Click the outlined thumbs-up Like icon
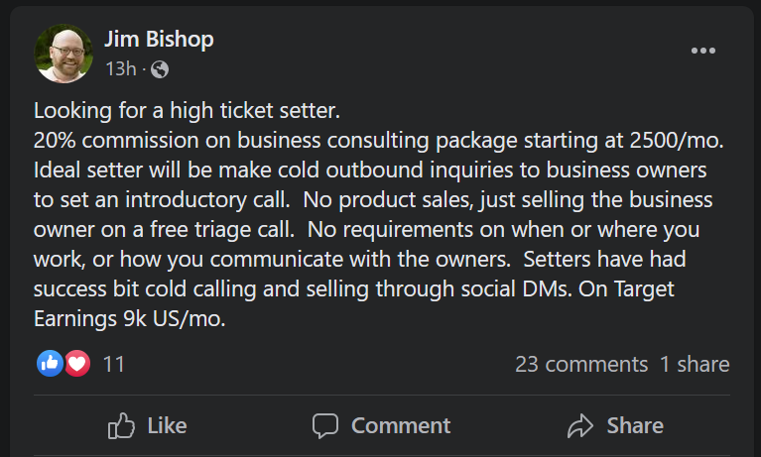Viewport: 761px width, 457px height. (x=121, y=425)
